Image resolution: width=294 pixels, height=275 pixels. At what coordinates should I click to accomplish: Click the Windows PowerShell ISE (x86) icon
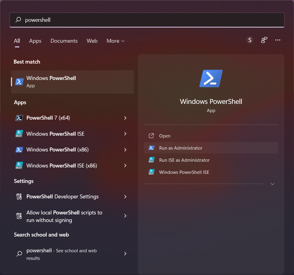click(19, 166)
